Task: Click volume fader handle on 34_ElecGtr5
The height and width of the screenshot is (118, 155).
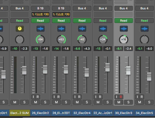Action: pos(149,77)
